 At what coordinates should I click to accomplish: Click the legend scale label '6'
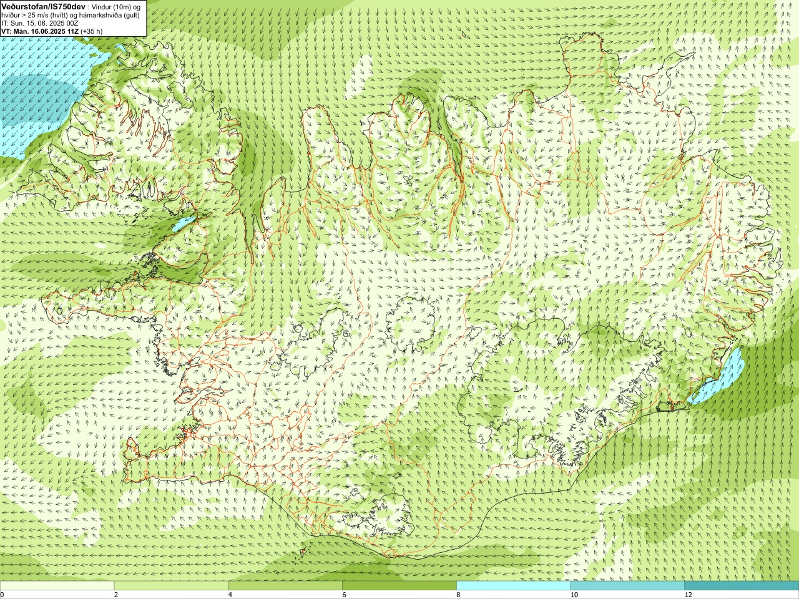(345, 595)
